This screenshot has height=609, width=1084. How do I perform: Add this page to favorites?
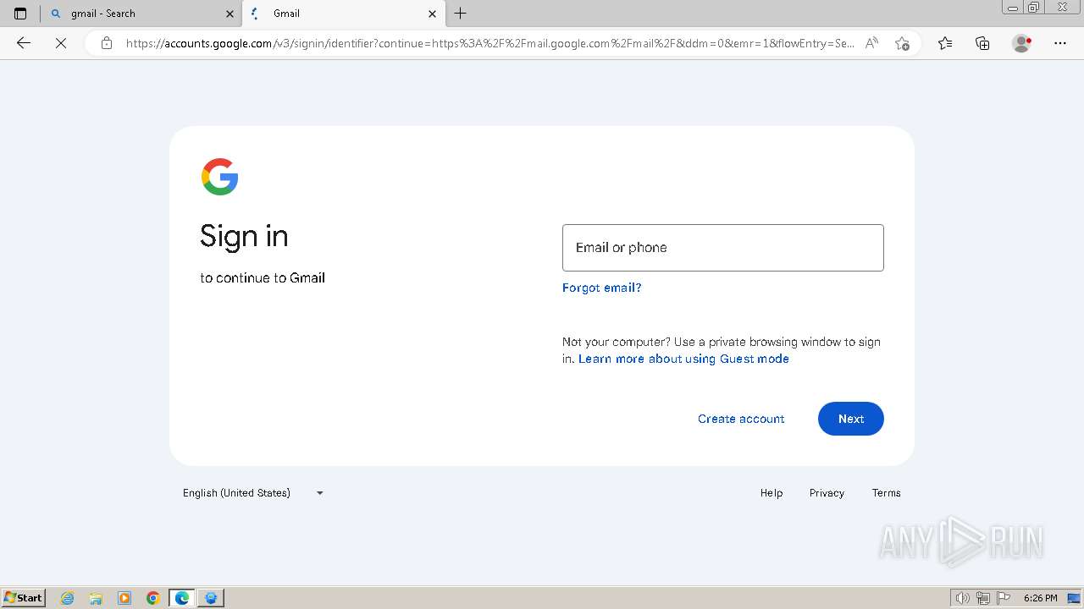pyautogui.click(x=902, y=43)
